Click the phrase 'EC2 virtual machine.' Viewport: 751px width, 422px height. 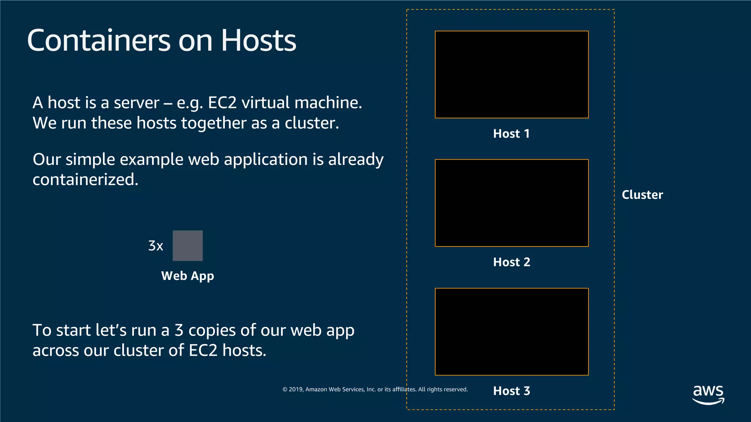(285, 103)
